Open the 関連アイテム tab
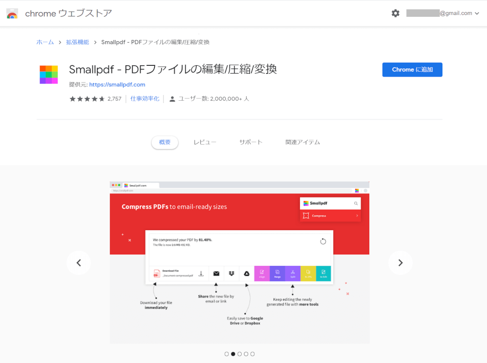Viewport: 487px width, 363px height. [x=303, y=142]
